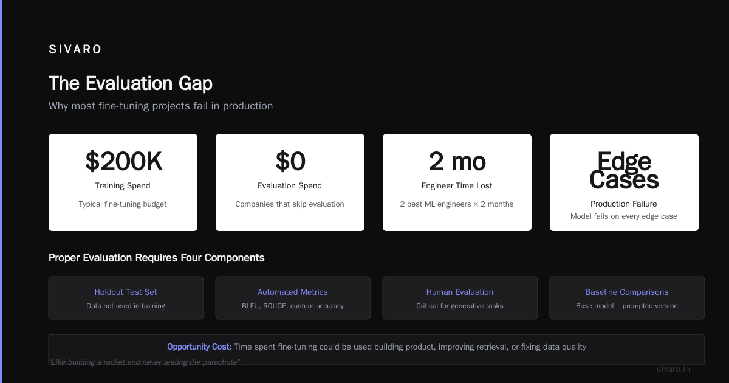Click the fine-tuning projects fail subtitle
This screenshot has width=729, height=383.
pos(160,106)
